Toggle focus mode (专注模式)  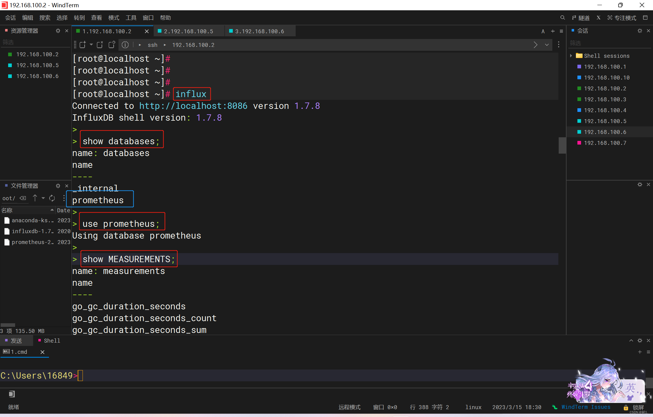coord(622,18)
